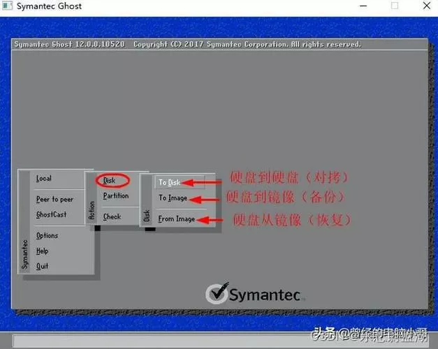Select Quit in the Symantec menu
The height and width of the screenshot is (349, 438).
coord(42,266)
